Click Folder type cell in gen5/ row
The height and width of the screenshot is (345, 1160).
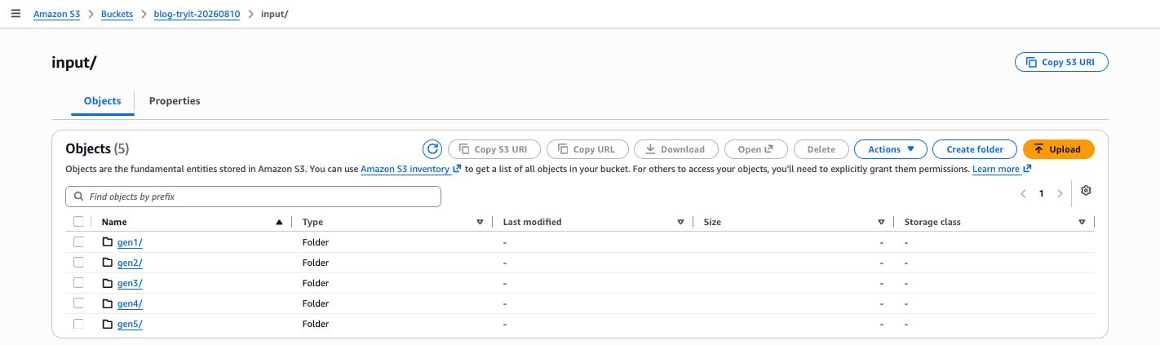[x=315, y=324]
